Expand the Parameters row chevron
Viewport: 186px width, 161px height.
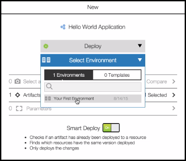click(x=174, y=109)
